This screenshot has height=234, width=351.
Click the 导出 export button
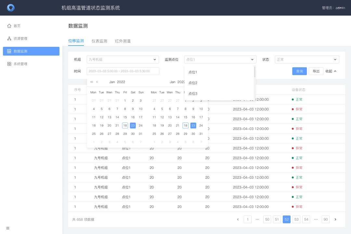[316, 71]
